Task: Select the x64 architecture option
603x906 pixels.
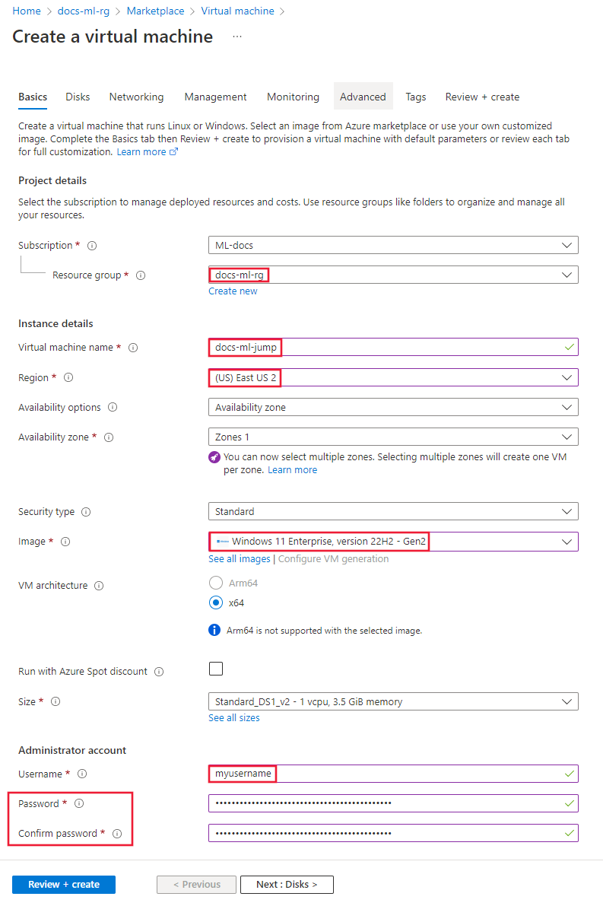Action: pos(215,602)
